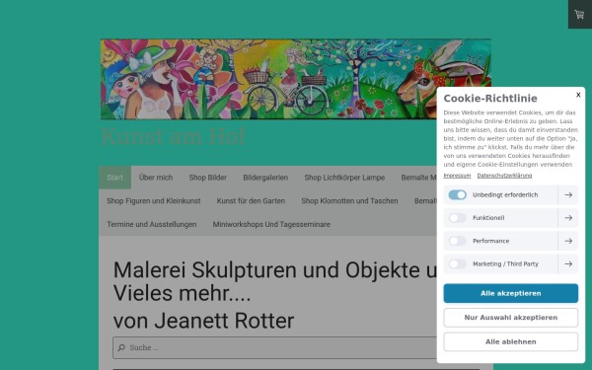Go to Shop Bilder
Image resolution: width=592 pixels, height=370 pixels.
pyautogui.click(x=207, y=178)
